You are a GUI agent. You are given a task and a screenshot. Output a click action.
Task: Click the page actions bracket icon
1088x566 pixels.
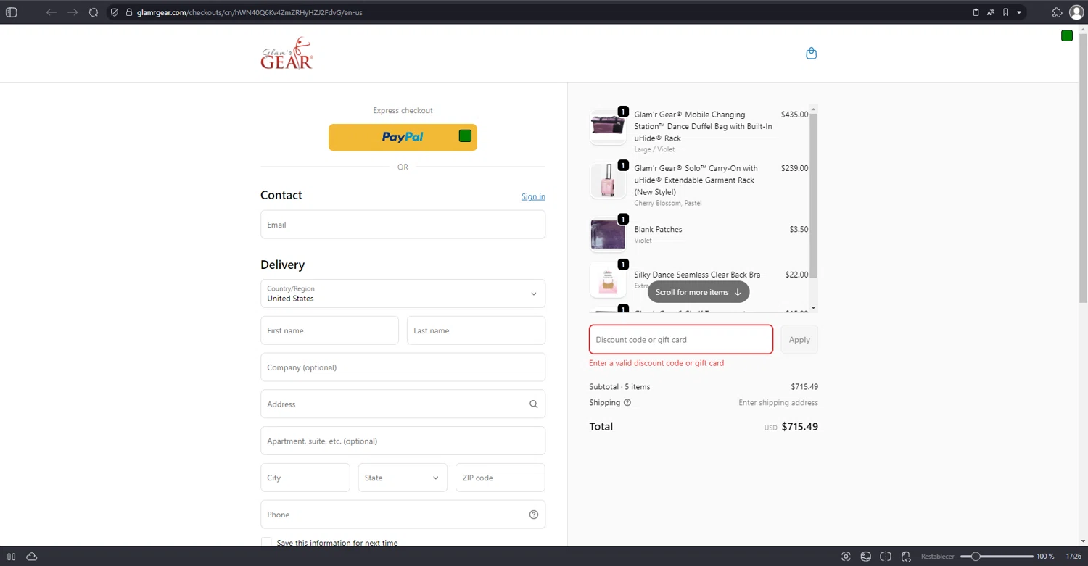click(x=886, y=557)
